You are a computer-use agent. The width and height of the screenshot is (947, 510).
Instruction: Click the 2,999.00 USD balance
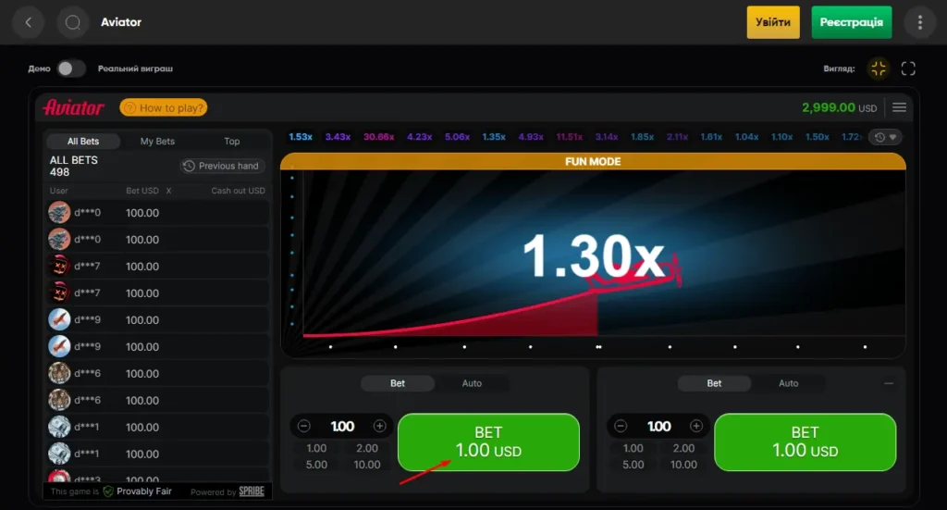[x=839, y=107]
